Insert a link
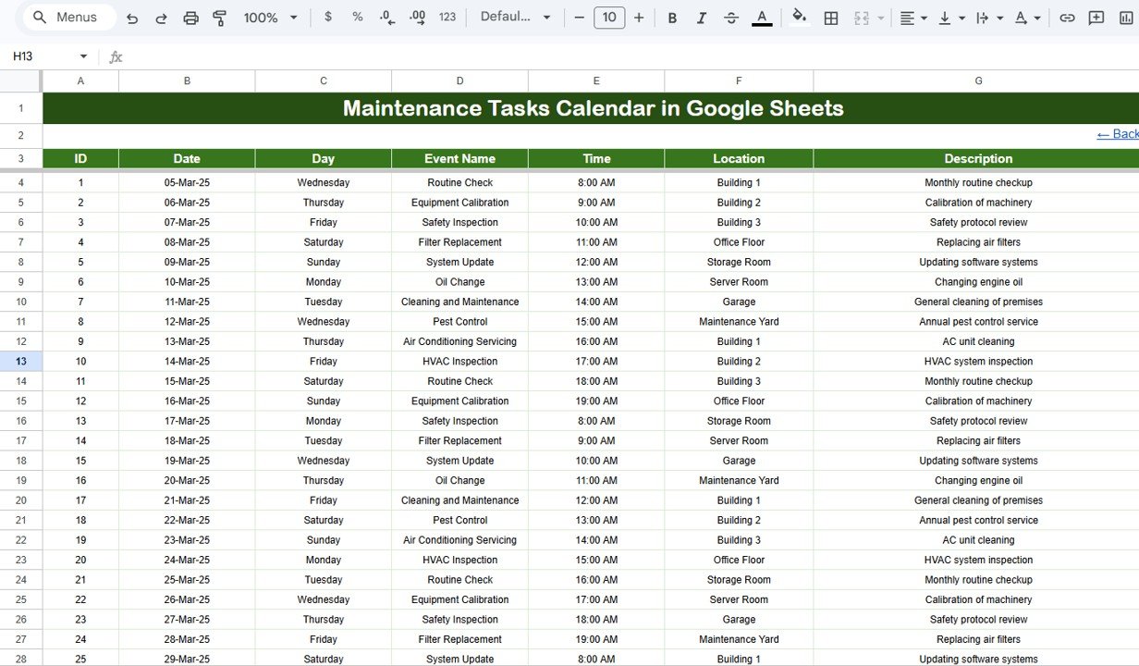This screenshot has width=1139, height=666. [x=1067, y=18]
